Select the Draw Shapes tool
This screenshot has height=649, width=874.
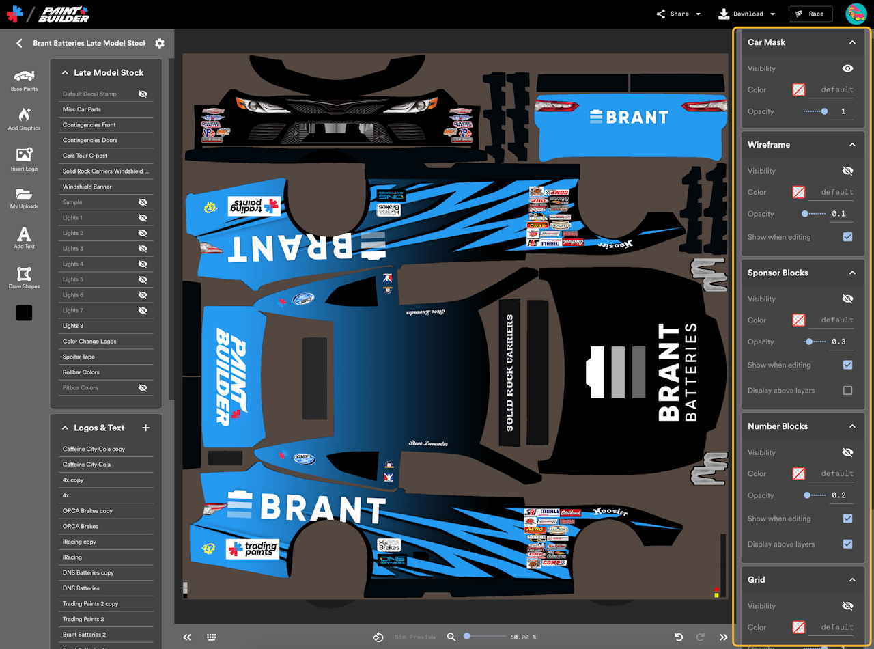tap(24, 277)
